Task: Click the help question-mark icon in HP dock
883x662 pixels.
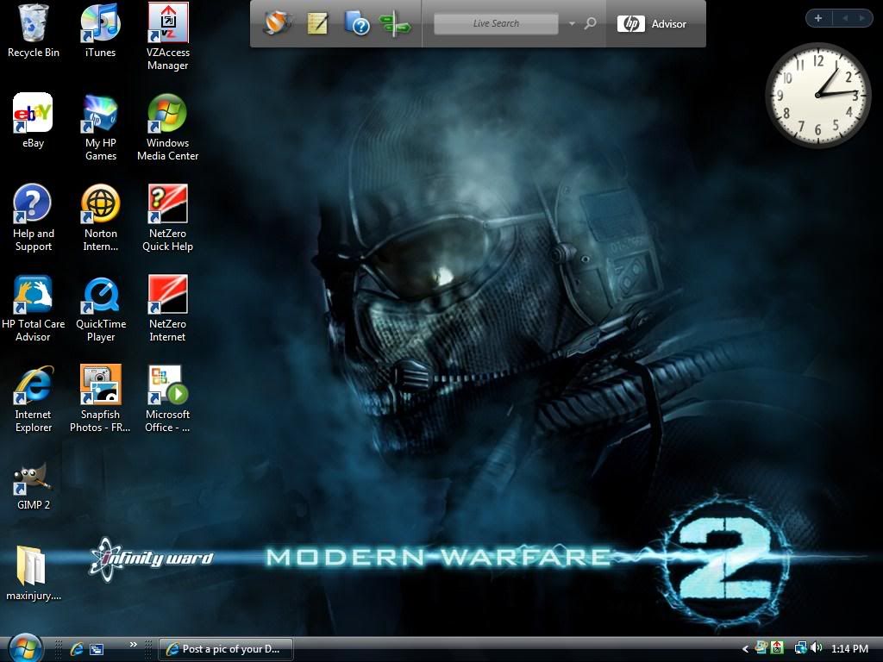Action: click(356, 23)
